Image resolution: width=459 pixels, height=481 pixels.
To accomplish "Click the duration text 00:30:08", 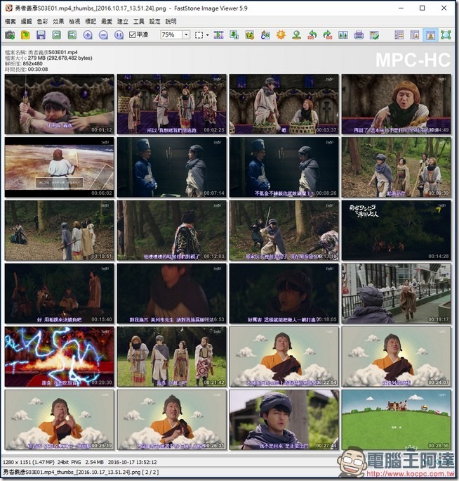I will 38,70.
